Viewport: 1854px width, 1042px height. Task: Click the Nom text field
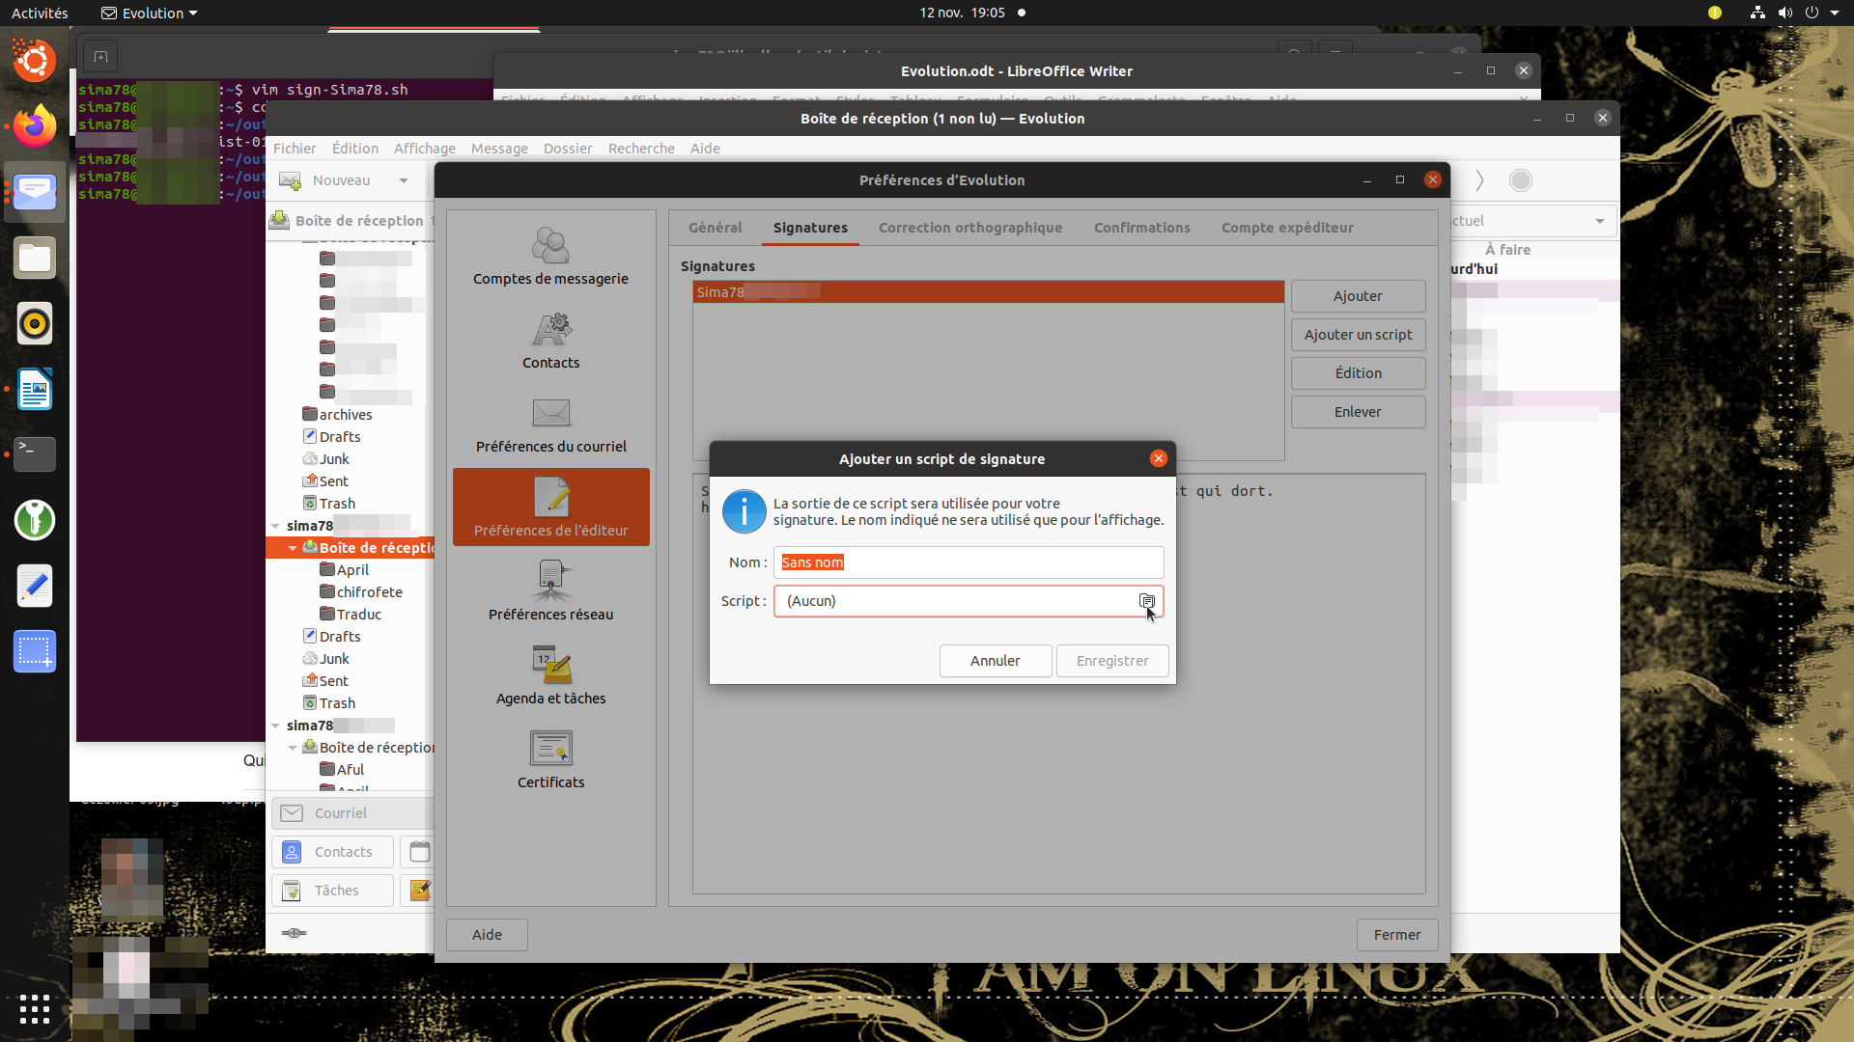pyautogui.click(x=968, y=562)
